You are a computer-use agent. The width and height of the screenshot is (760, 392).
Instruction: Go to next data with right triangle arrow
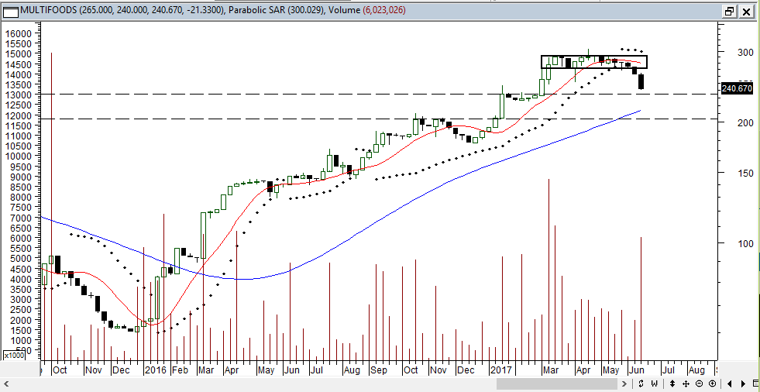(x=743, y=384)
